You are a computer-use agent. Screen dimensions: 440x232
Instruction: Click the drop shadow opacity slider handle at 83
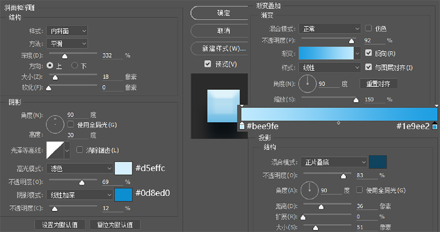point(343,177)
